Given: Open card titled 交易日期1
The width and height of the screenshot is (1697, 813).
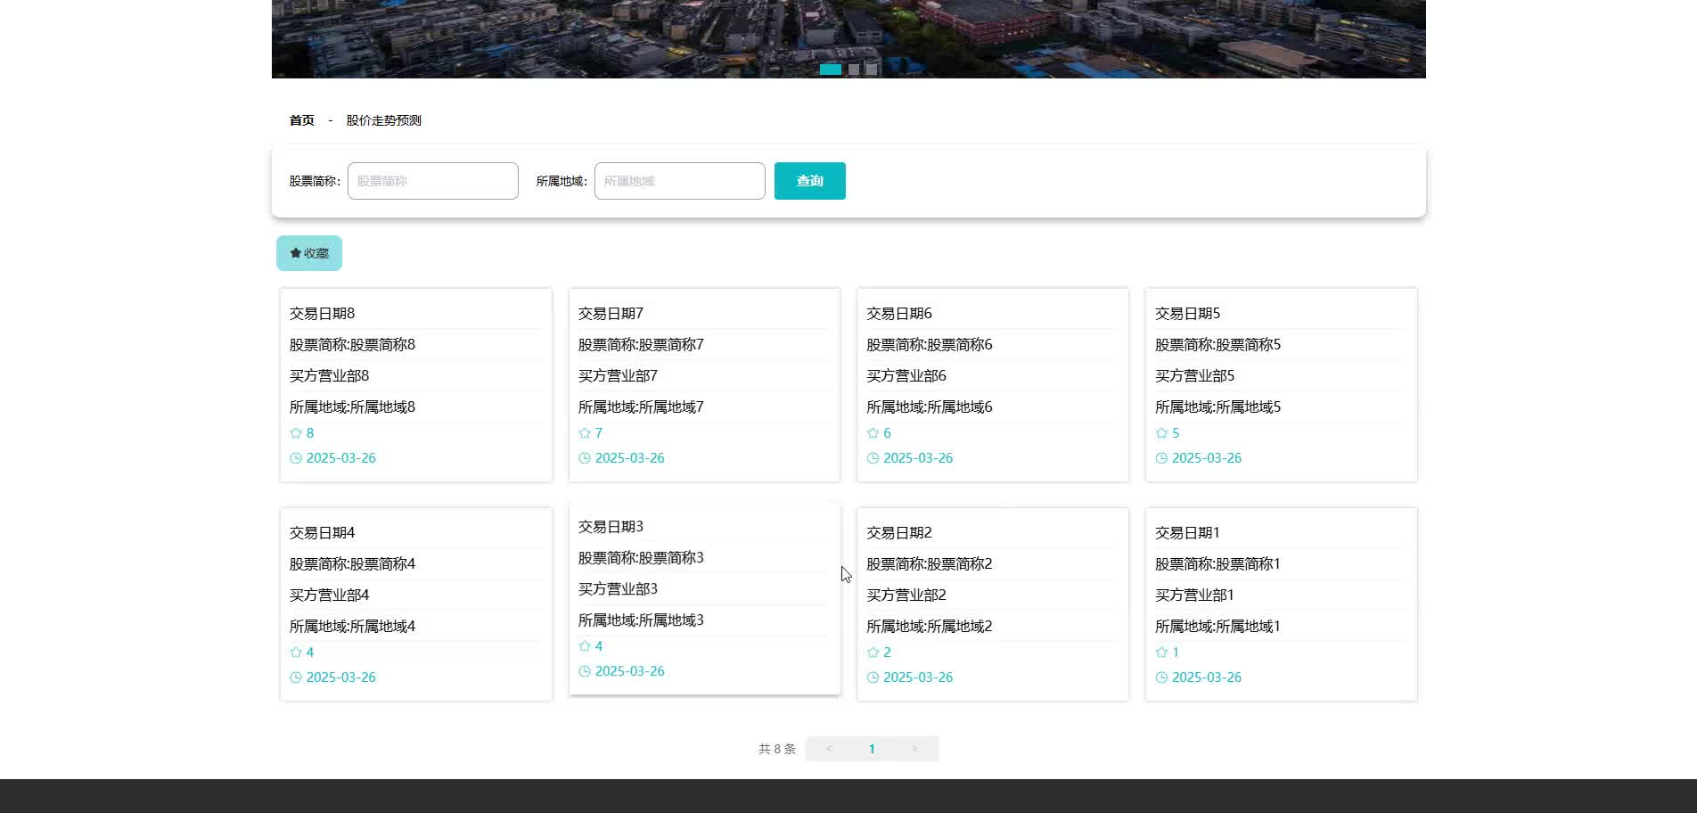Looking at the screenshot, I should click(x=1282, y=604).
